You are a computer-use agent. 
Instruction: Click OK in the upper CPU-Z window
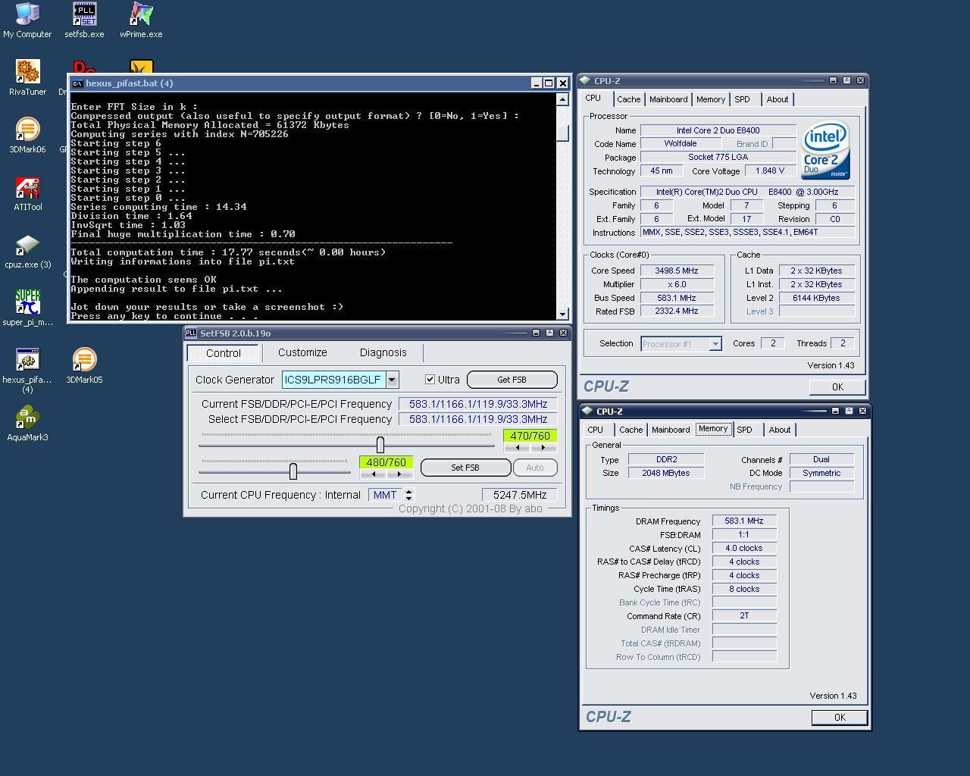tap(837, 387)
